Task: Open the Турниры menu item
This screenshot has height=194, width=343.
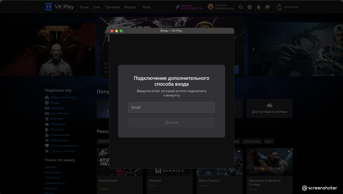Action: 112,7
